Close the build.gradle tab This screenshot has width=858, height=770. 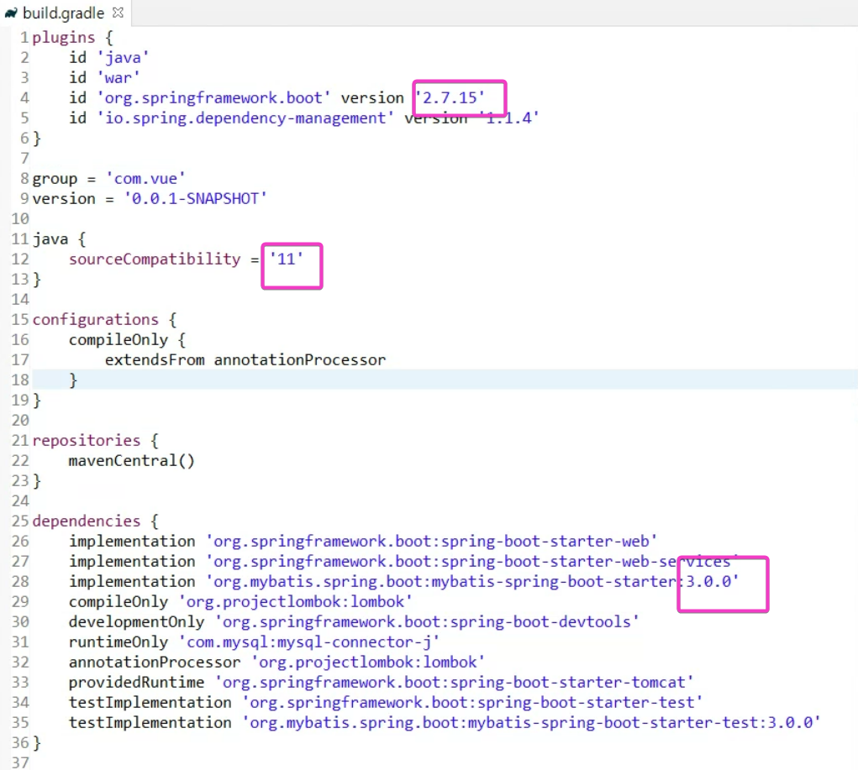coord(117,13)
